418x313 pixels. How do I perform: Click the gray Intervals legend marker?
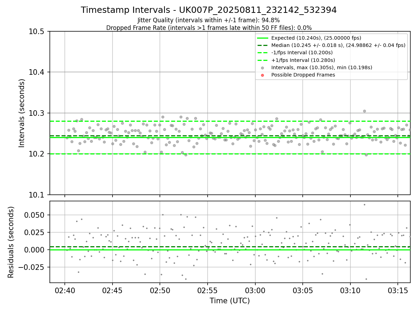(262, 68)
